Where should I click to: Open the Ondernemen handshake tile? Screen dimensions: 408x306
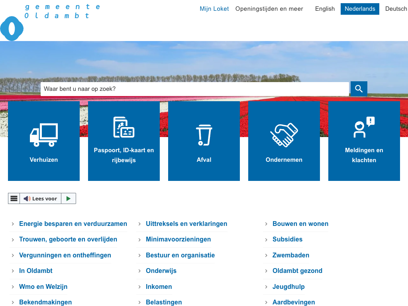click(x=284, y=141)
